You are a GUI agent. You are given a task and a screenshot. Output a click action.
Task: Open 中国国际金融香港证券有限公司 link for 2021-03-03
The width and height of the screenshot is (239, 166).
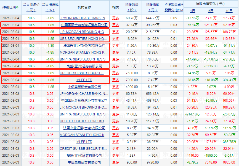84,100
